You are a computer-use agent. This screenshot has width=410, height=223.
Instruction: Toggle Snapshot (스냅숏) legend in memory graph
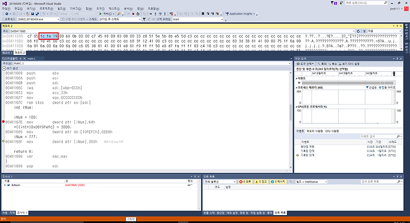(x=371, y=88)
